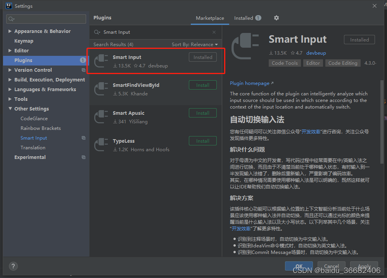This screenshot has height=278, width=387.
Task: Click the search magnifier icon in the Marketplace search bar
Action: [x=97, y=32]
